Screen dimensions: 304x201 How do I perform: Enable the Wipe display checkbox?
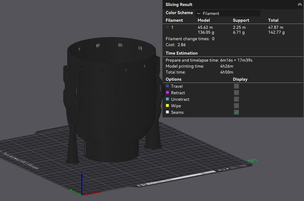236,106
